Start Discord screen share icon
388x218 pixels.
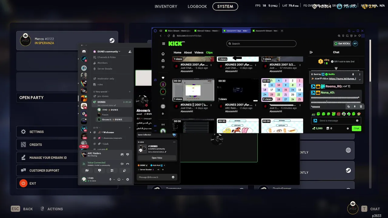point(99,170)
